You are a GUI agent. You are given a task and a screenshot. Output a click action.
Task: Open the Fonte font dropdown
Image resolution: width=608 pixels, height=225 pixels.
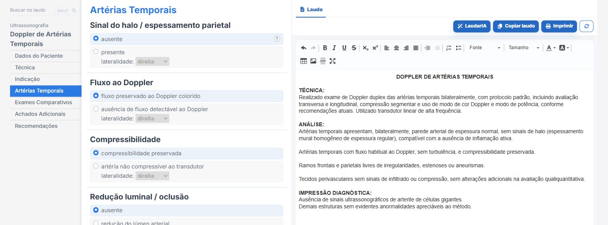pos(484,48)
